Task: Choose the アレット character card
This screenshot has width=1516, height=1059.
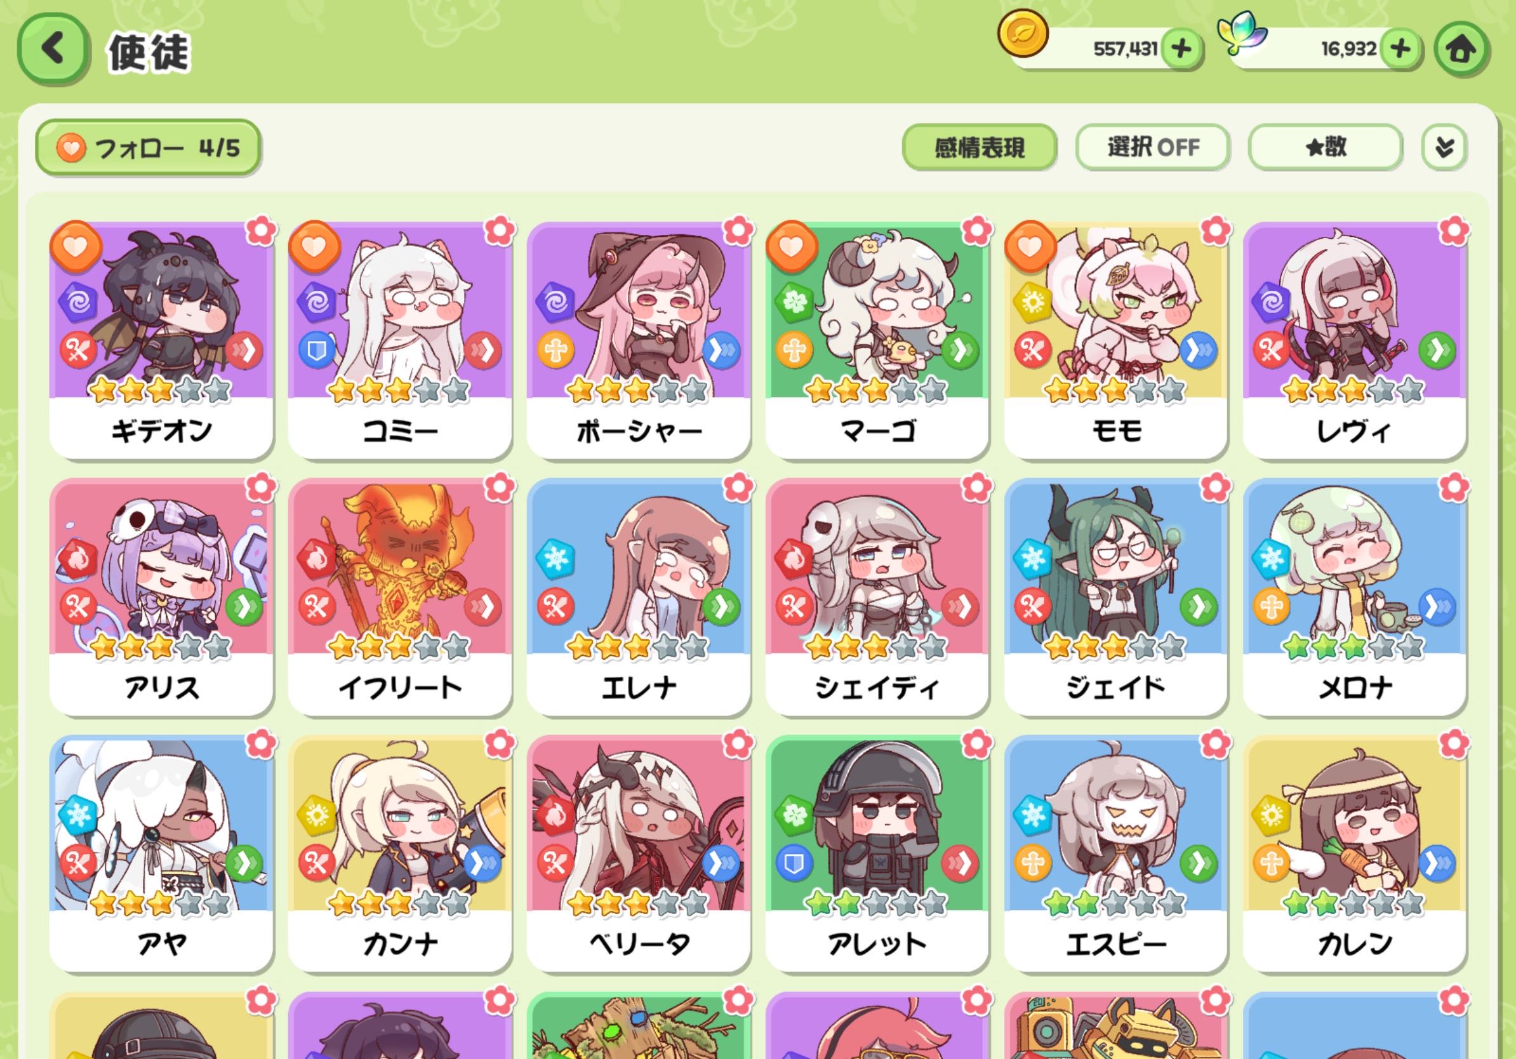Action: [x=877, y=854]
